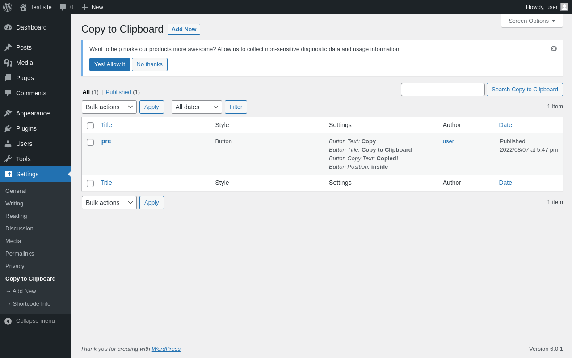
Task: Click the Appearance paintbrush icon
Action: pos(8,113)
